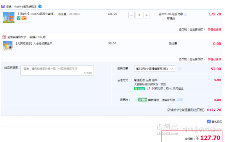225x142 pixels.
Task: Click the gift box icon
Action: [4, 37]
